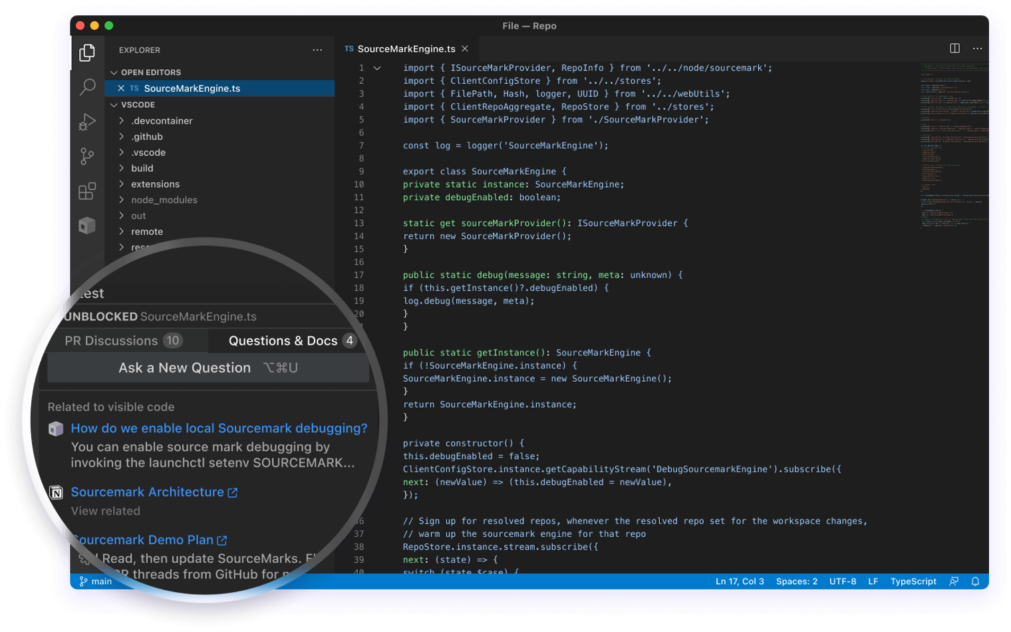This screenshot has width=1011, height=632.
Task: Open the Source Control view
Action: [x=87, y=156]
